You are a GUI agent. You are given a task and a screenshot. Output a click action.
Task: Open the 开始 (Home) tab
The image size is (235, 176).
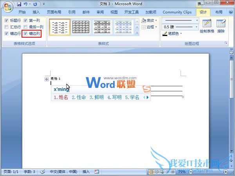[22, 12]
